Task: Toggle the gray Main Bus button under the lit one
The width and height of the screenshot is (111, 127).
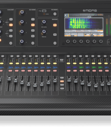Action: click(x=55, y=35)
